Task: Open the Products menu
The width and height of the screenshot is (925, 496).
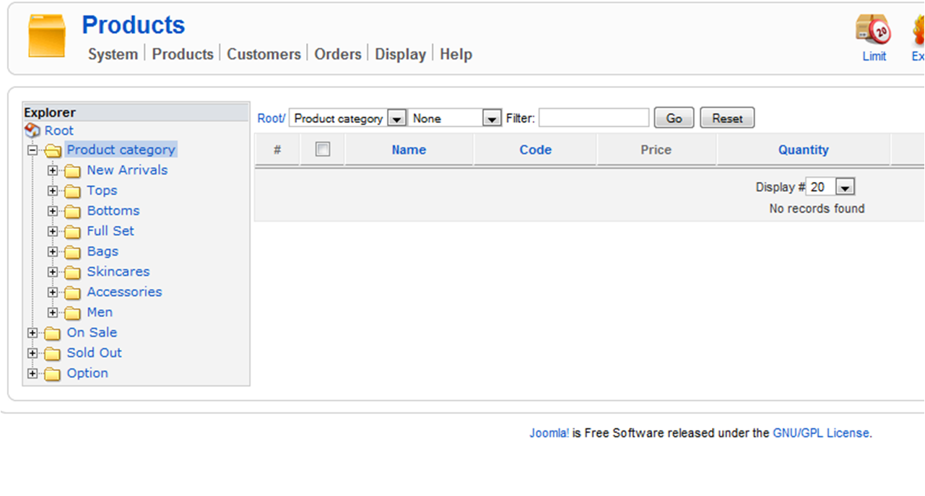Action: [x=183, y=54]
